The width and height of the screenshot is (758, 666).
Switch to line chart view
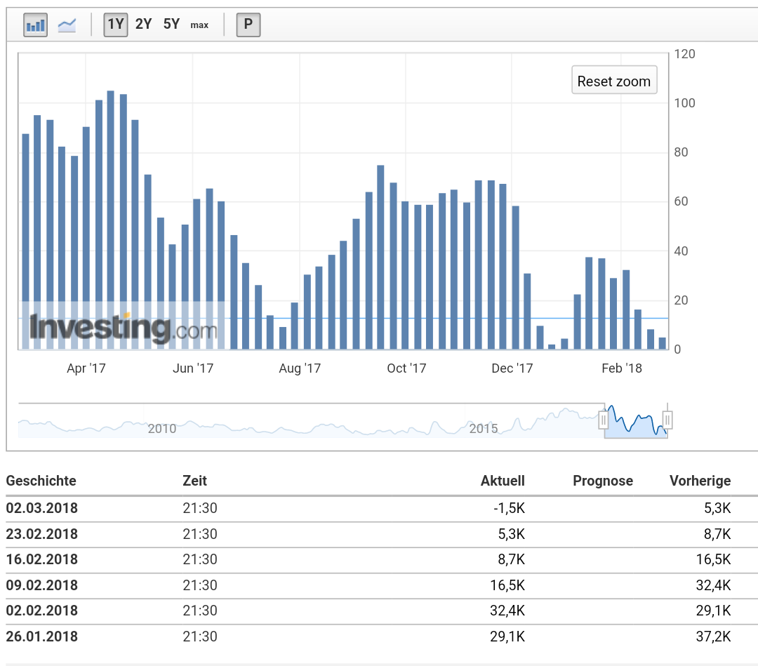tap(67, 26)
